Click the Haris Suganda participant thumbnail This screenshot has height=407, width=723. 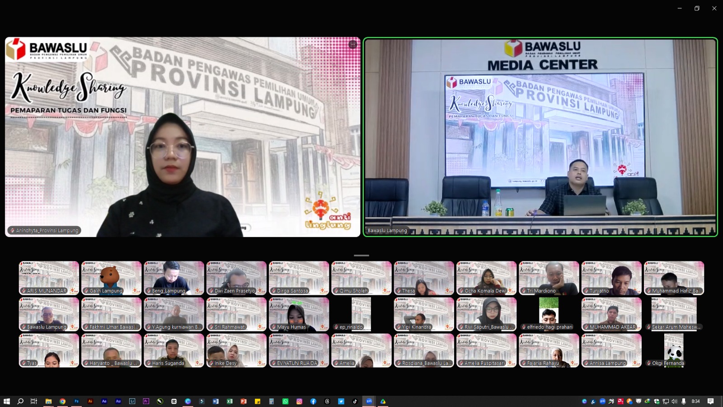174,350
